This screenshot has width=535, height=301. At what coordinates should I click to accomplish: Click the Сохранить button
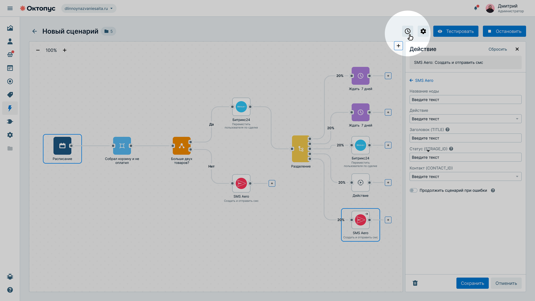coord(472,283)
